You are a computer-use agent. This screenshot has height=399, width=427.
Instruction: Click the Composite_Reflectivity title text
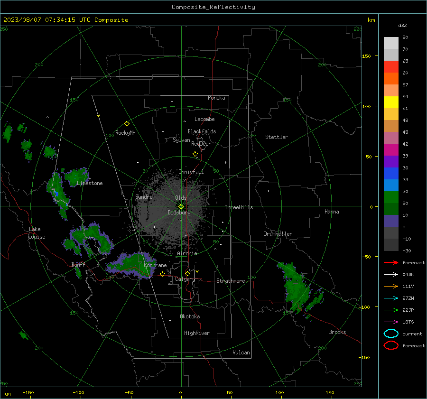tap(213, 7)
